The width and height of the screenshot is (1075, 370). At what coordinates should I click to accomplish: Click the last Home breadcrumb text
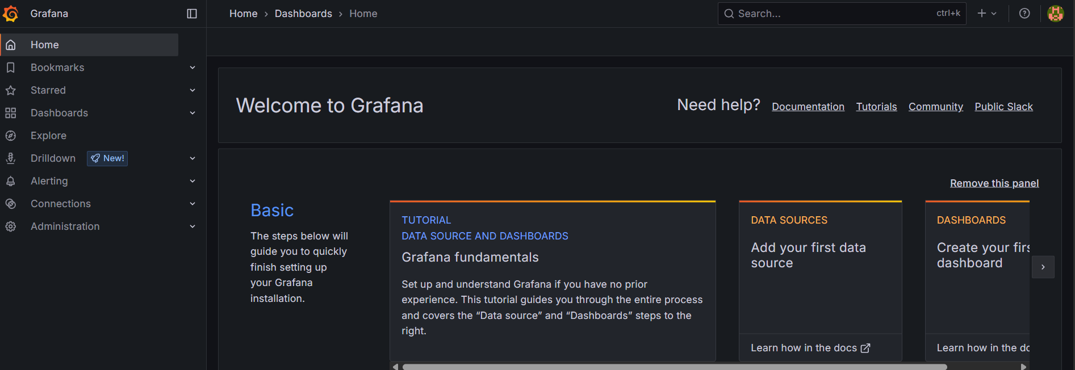[x=363, y=14]
